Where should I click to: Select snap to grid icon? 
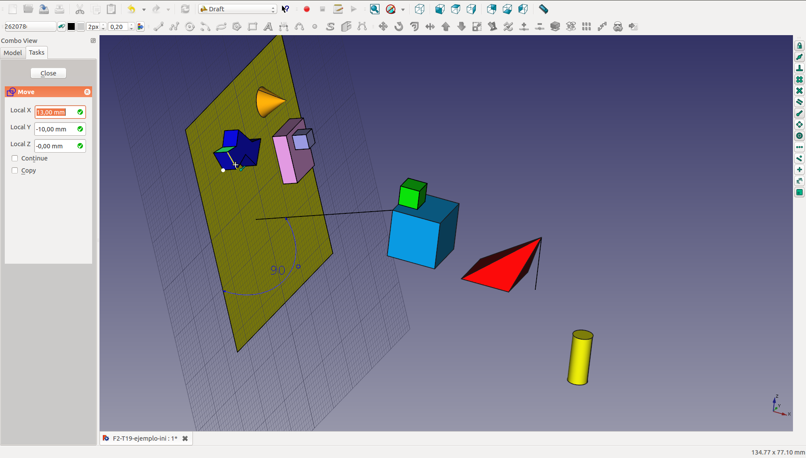pos(799,80)
